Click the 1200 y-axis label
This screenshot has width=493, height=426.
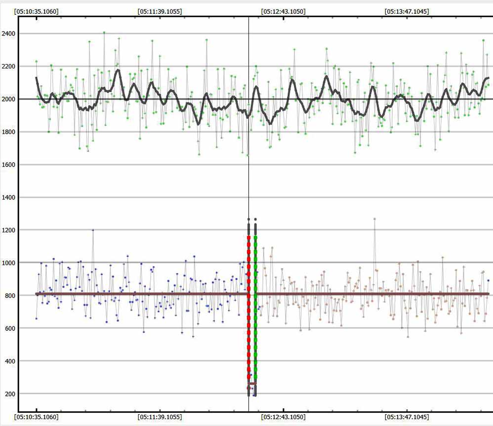click(8, 230)
